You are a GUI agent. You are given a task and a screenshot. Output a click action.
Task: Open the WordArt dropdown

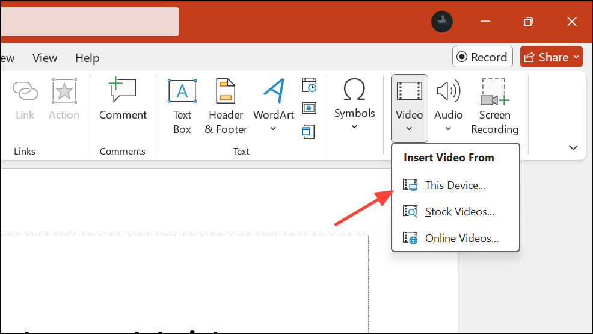(274, 128)
